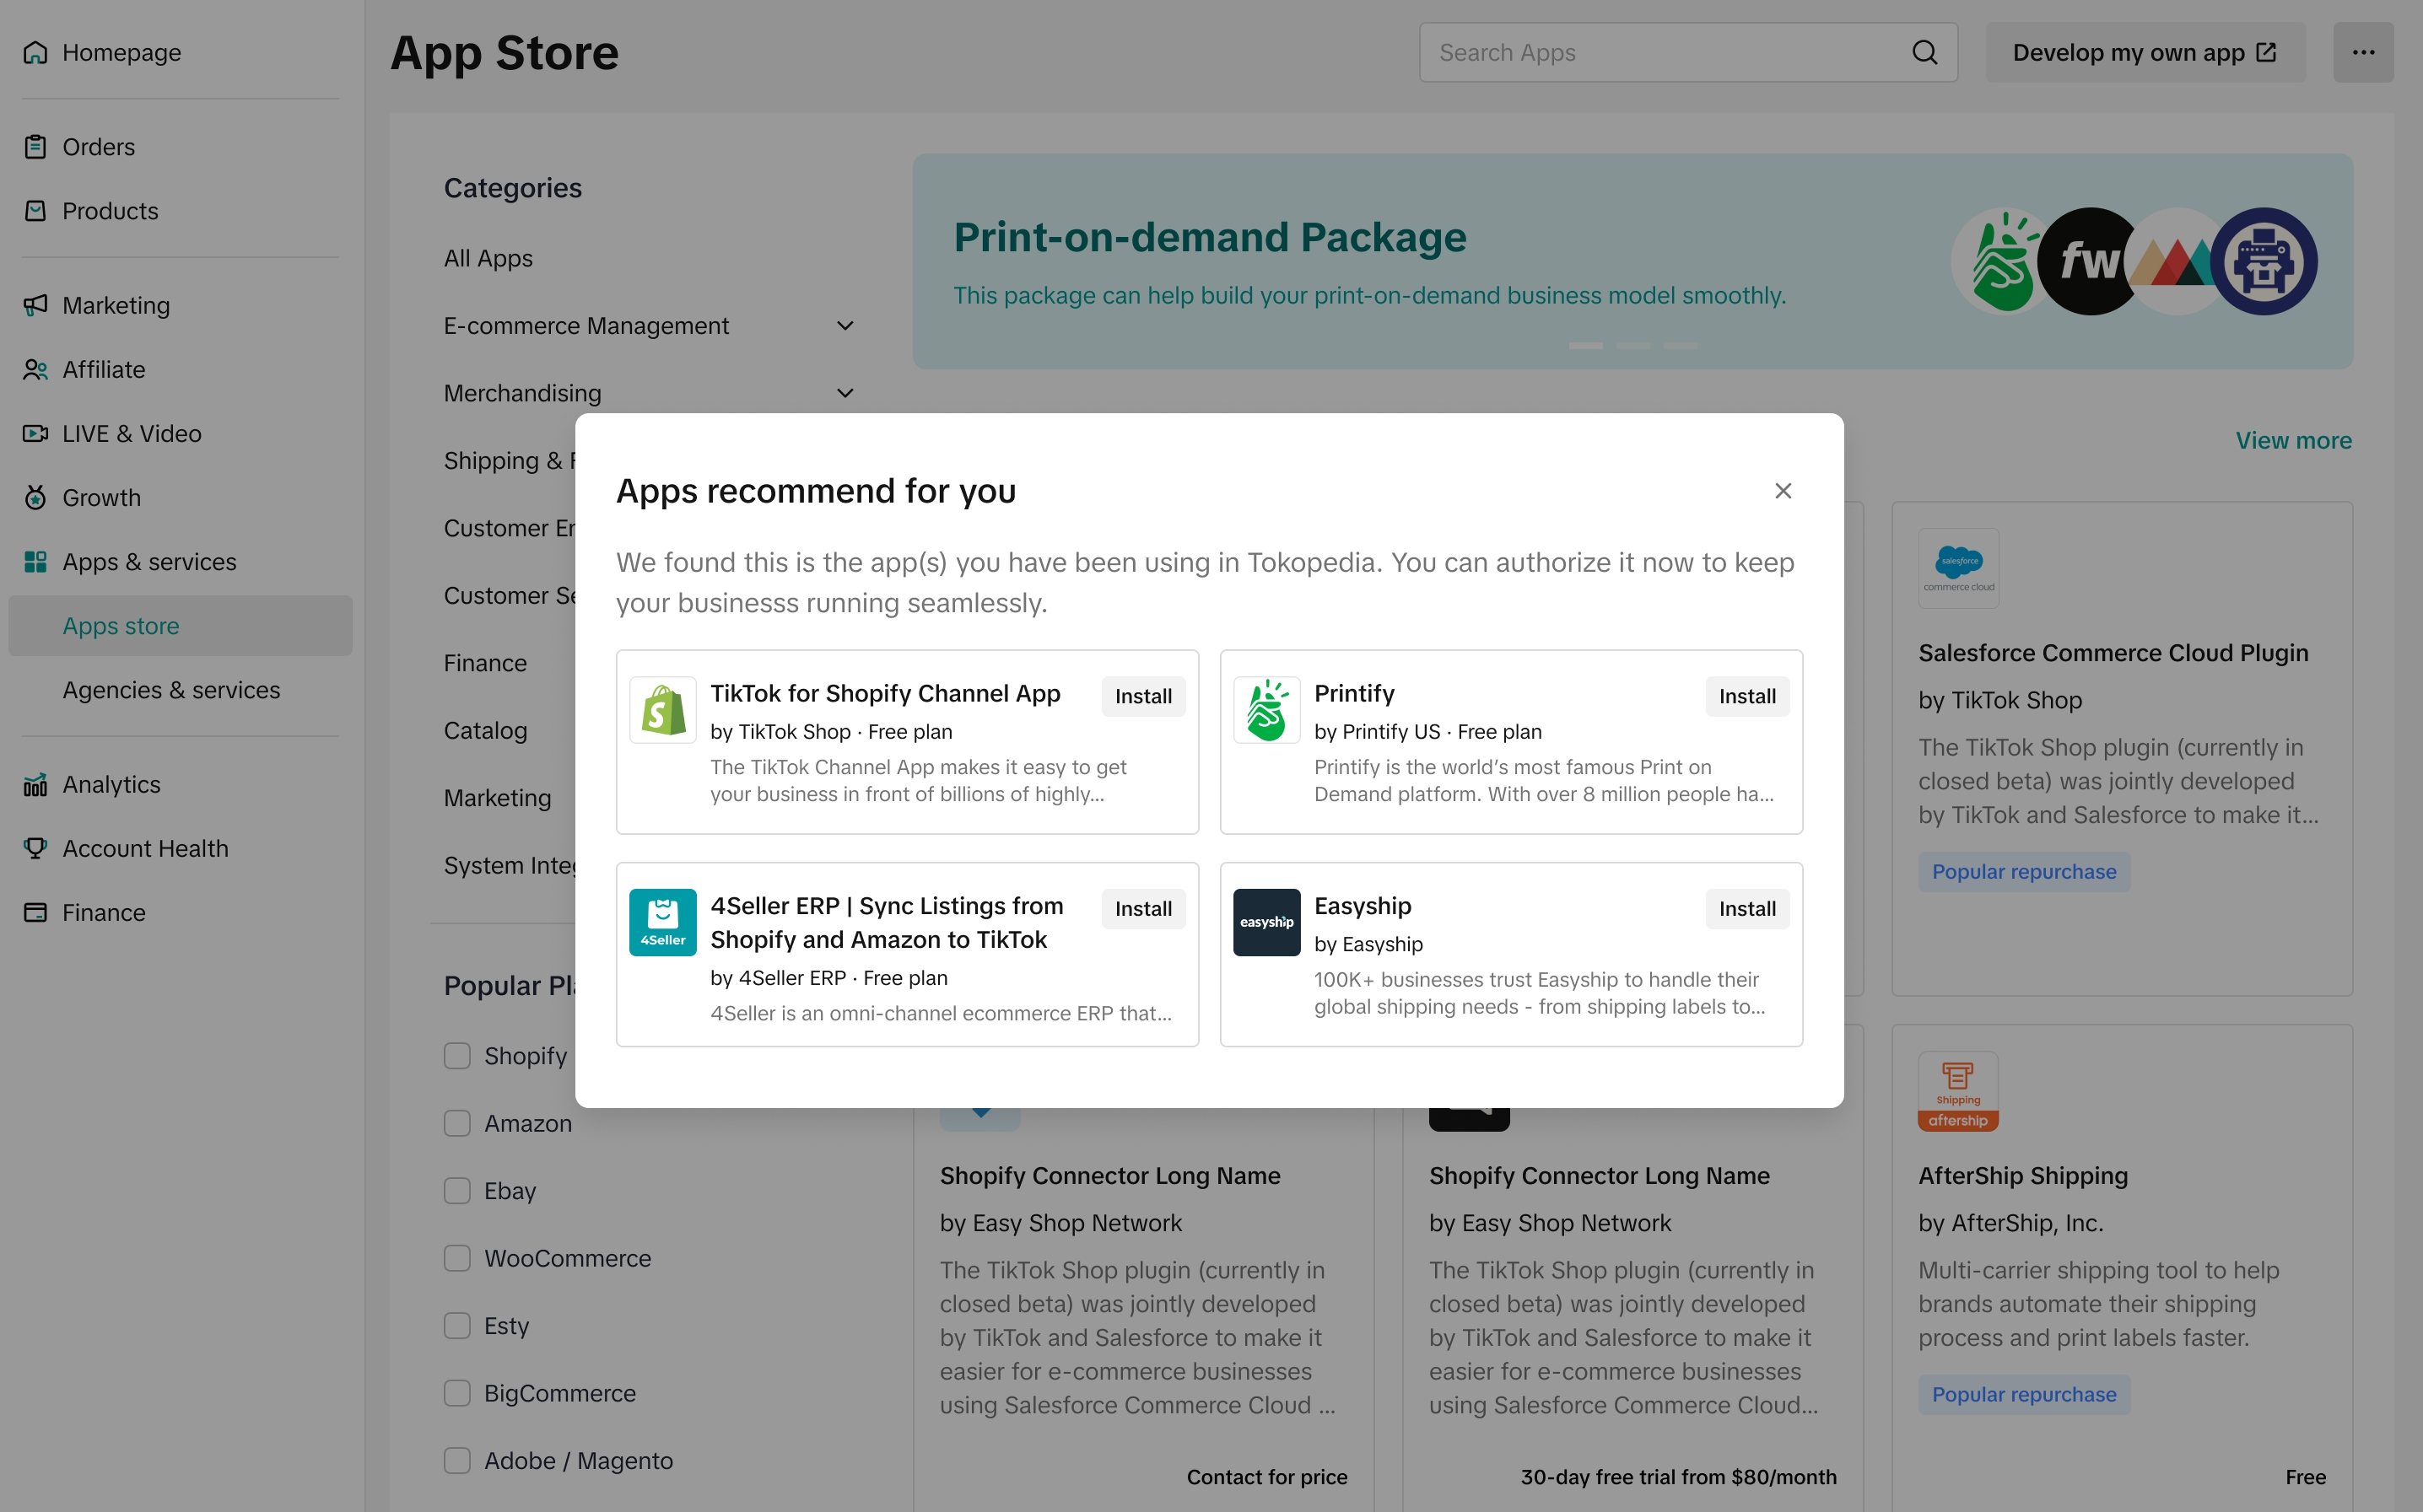Screen dimensions: 2423x1512
Task: Tick the BigCommerce checkbox
Action: pos(457,1393)
